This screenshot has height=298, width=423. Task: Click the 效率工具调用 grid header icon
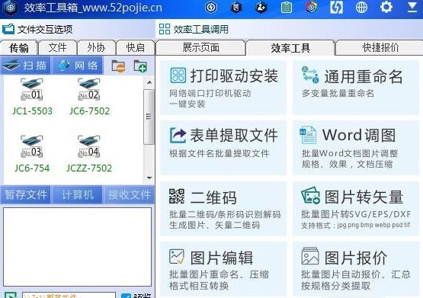(165, 29)
